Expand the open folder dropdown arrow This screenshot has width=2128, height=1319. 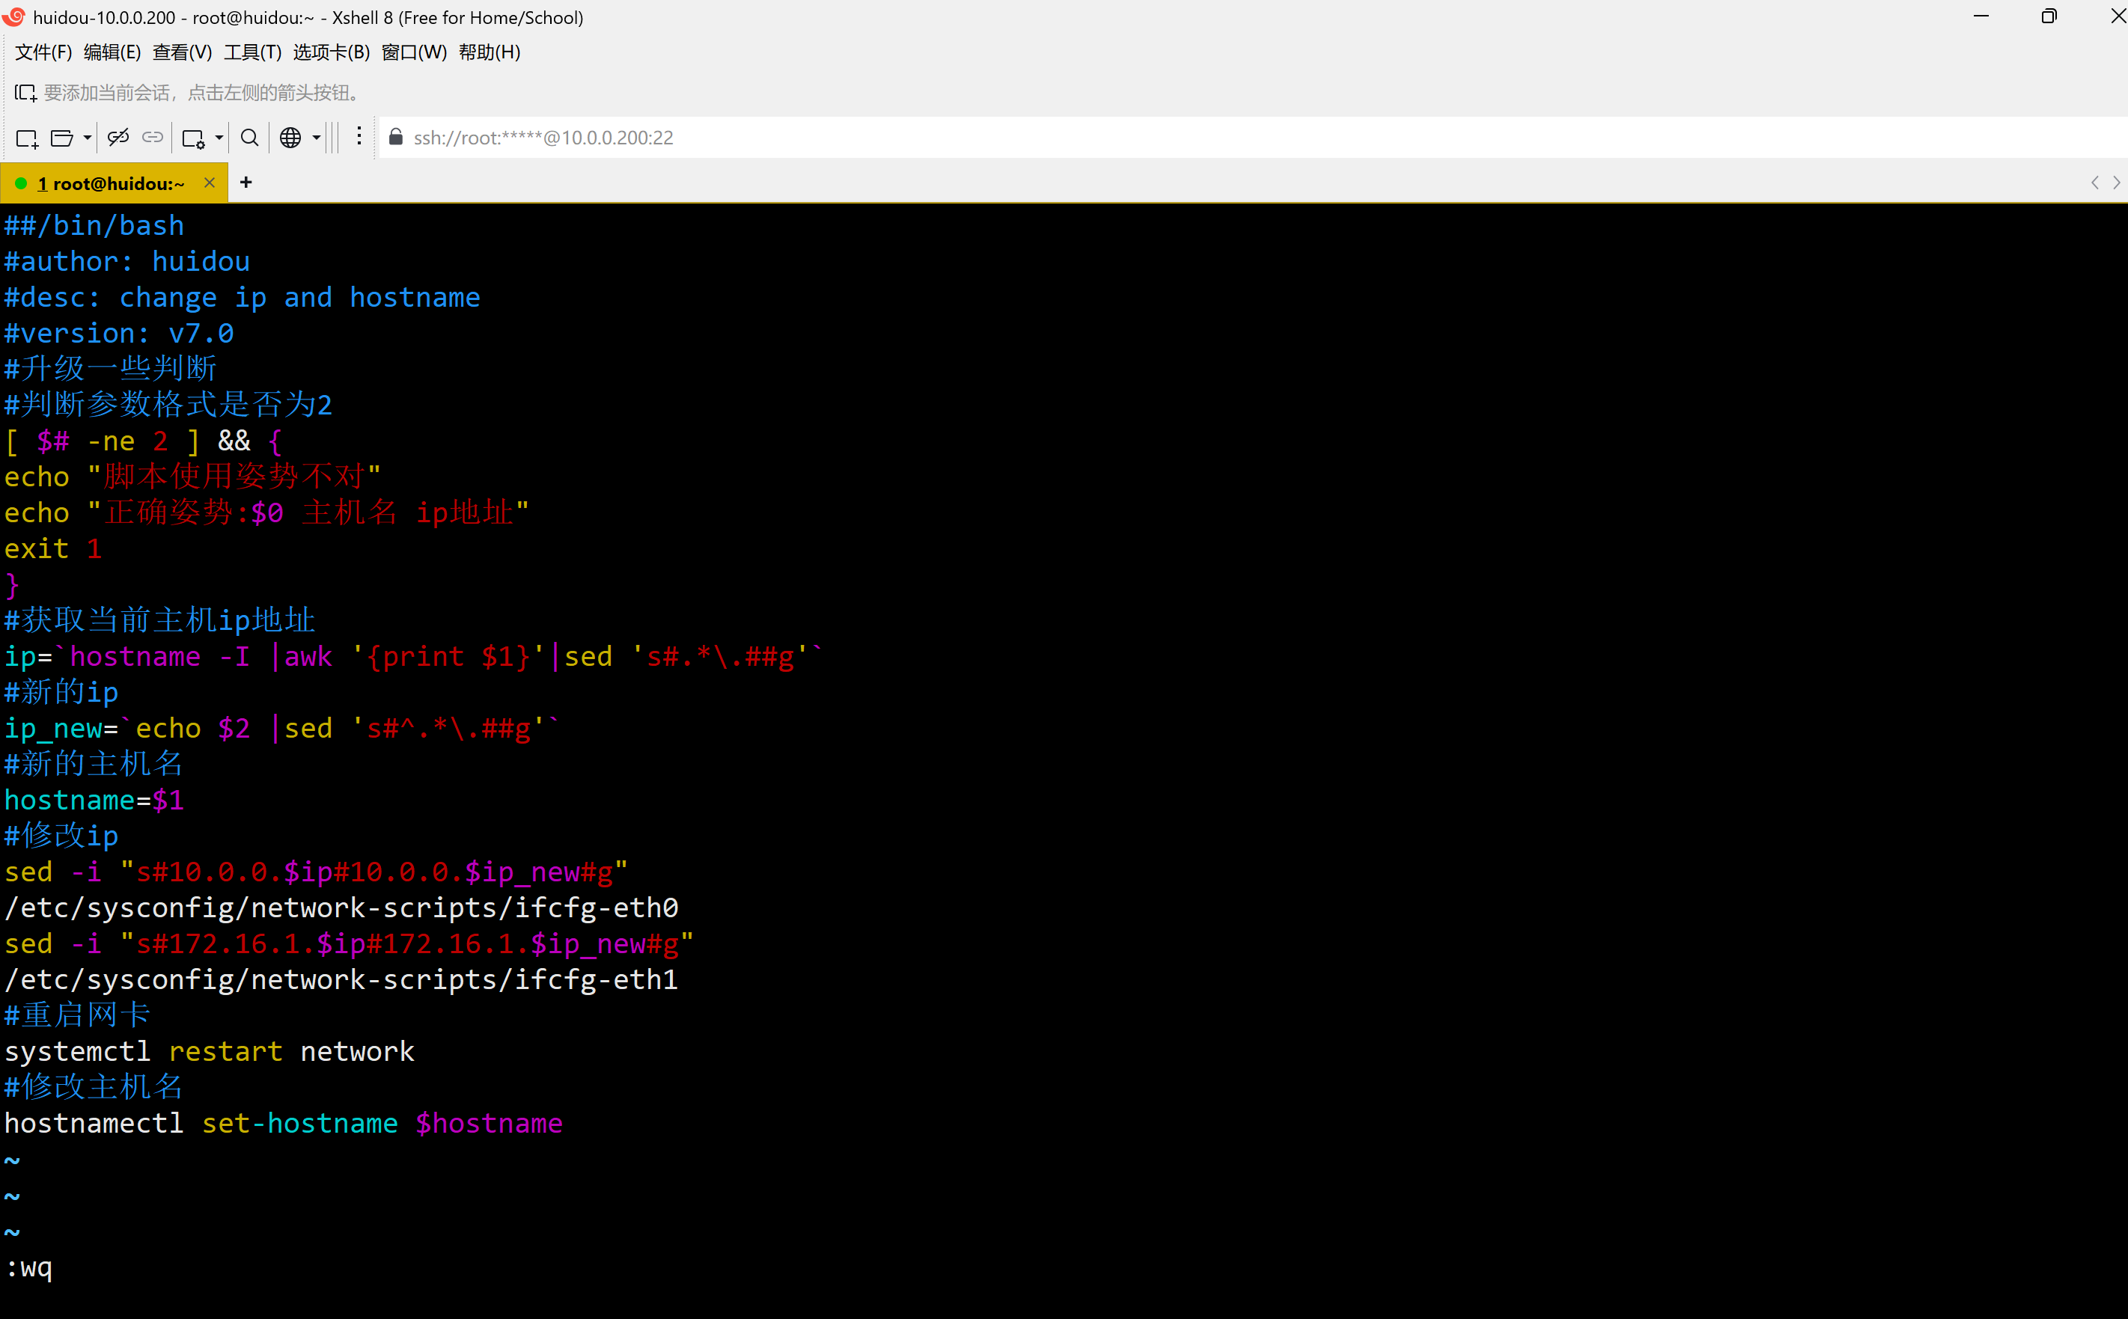click(x=88, y=138)
